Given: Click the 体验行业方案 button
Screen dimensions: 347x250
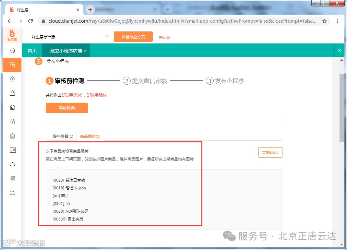Looking at the screenshot, I should click(x=133, y=37).
